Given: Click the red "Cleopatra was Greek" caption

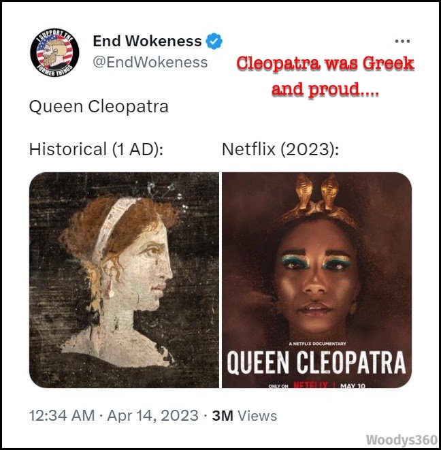Looking at the screenshot, I should tap(325, 63).
